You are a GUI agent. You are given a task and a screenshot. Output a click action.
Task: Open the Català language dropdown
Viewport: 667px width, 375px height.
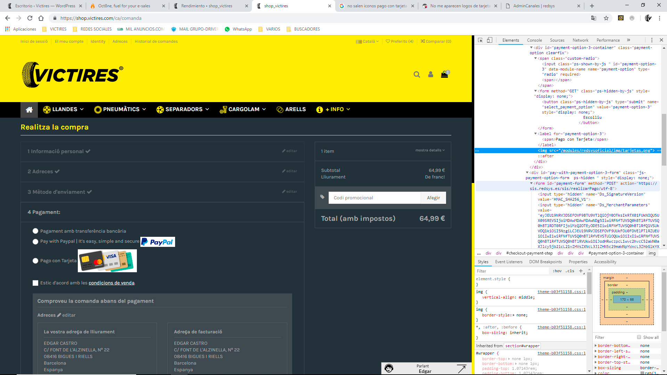368,41
